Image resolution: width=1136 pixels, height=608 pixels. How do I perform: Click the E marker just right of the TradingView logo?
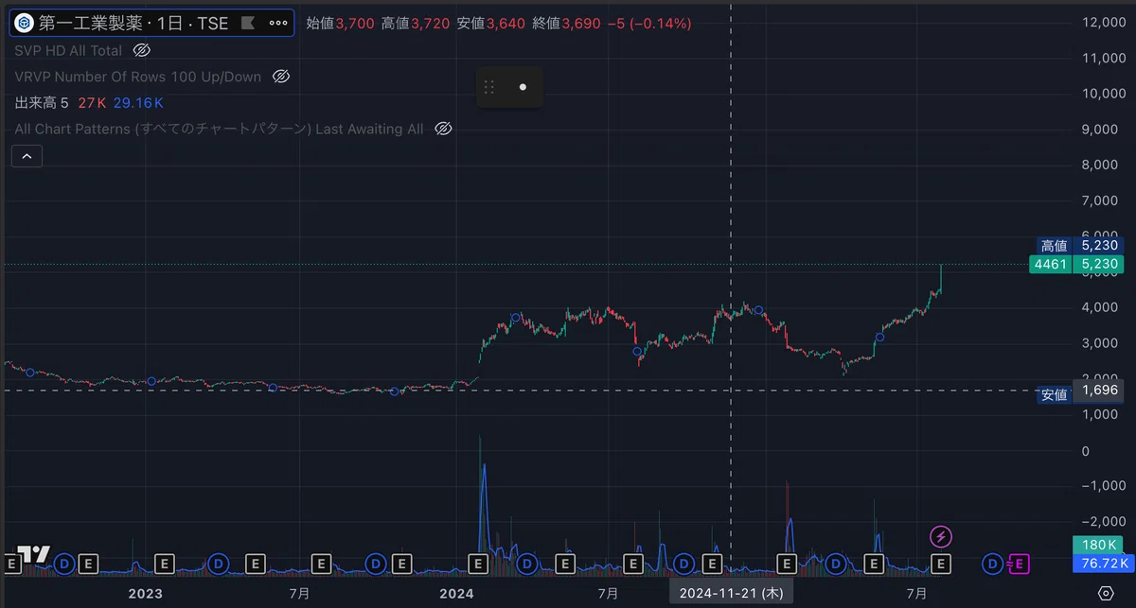pos(88,565)
